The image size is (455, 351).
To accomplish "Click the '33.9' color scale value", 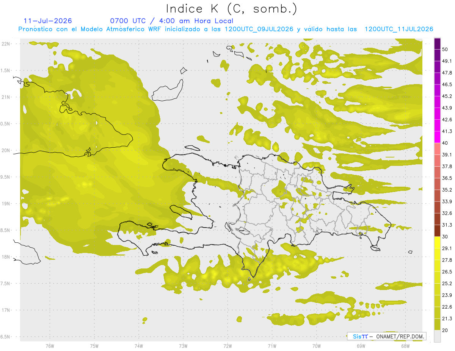I will pos(447,201).
